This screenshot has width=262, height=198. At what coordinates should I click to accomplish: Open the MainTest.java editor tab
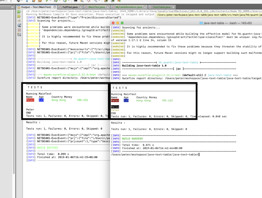(x=97, y=7)
